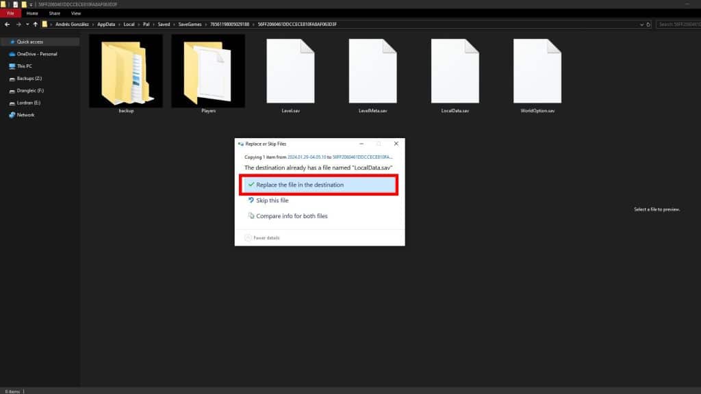Click the 76561198005029188 path segment
The image size is (701, 394).
[x=230, y=25]
